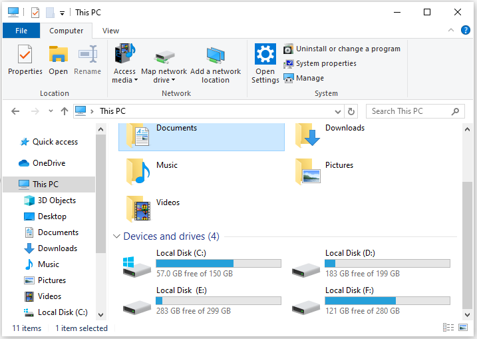477x339 pixels.
Task: Click the quick access Properties checkmark icon
Action: (x=35, y=13)
